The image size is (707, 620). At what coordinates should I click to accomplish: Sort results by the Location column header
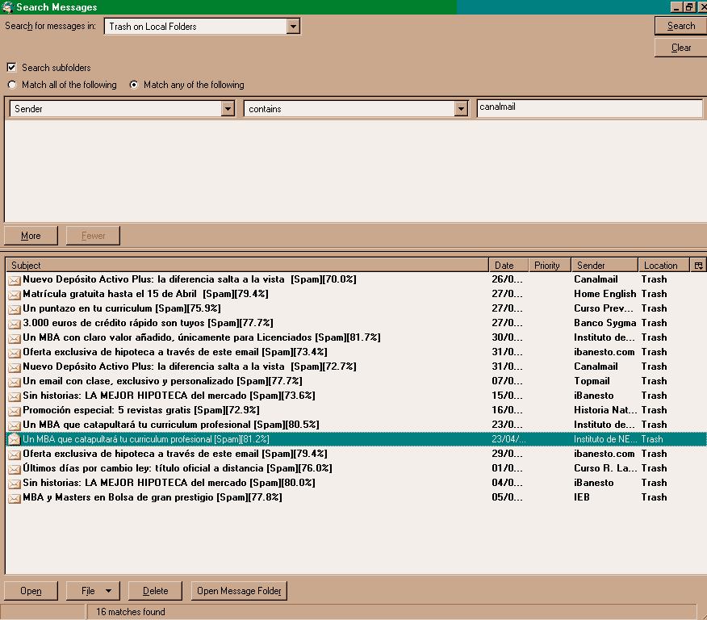[664, 265]
